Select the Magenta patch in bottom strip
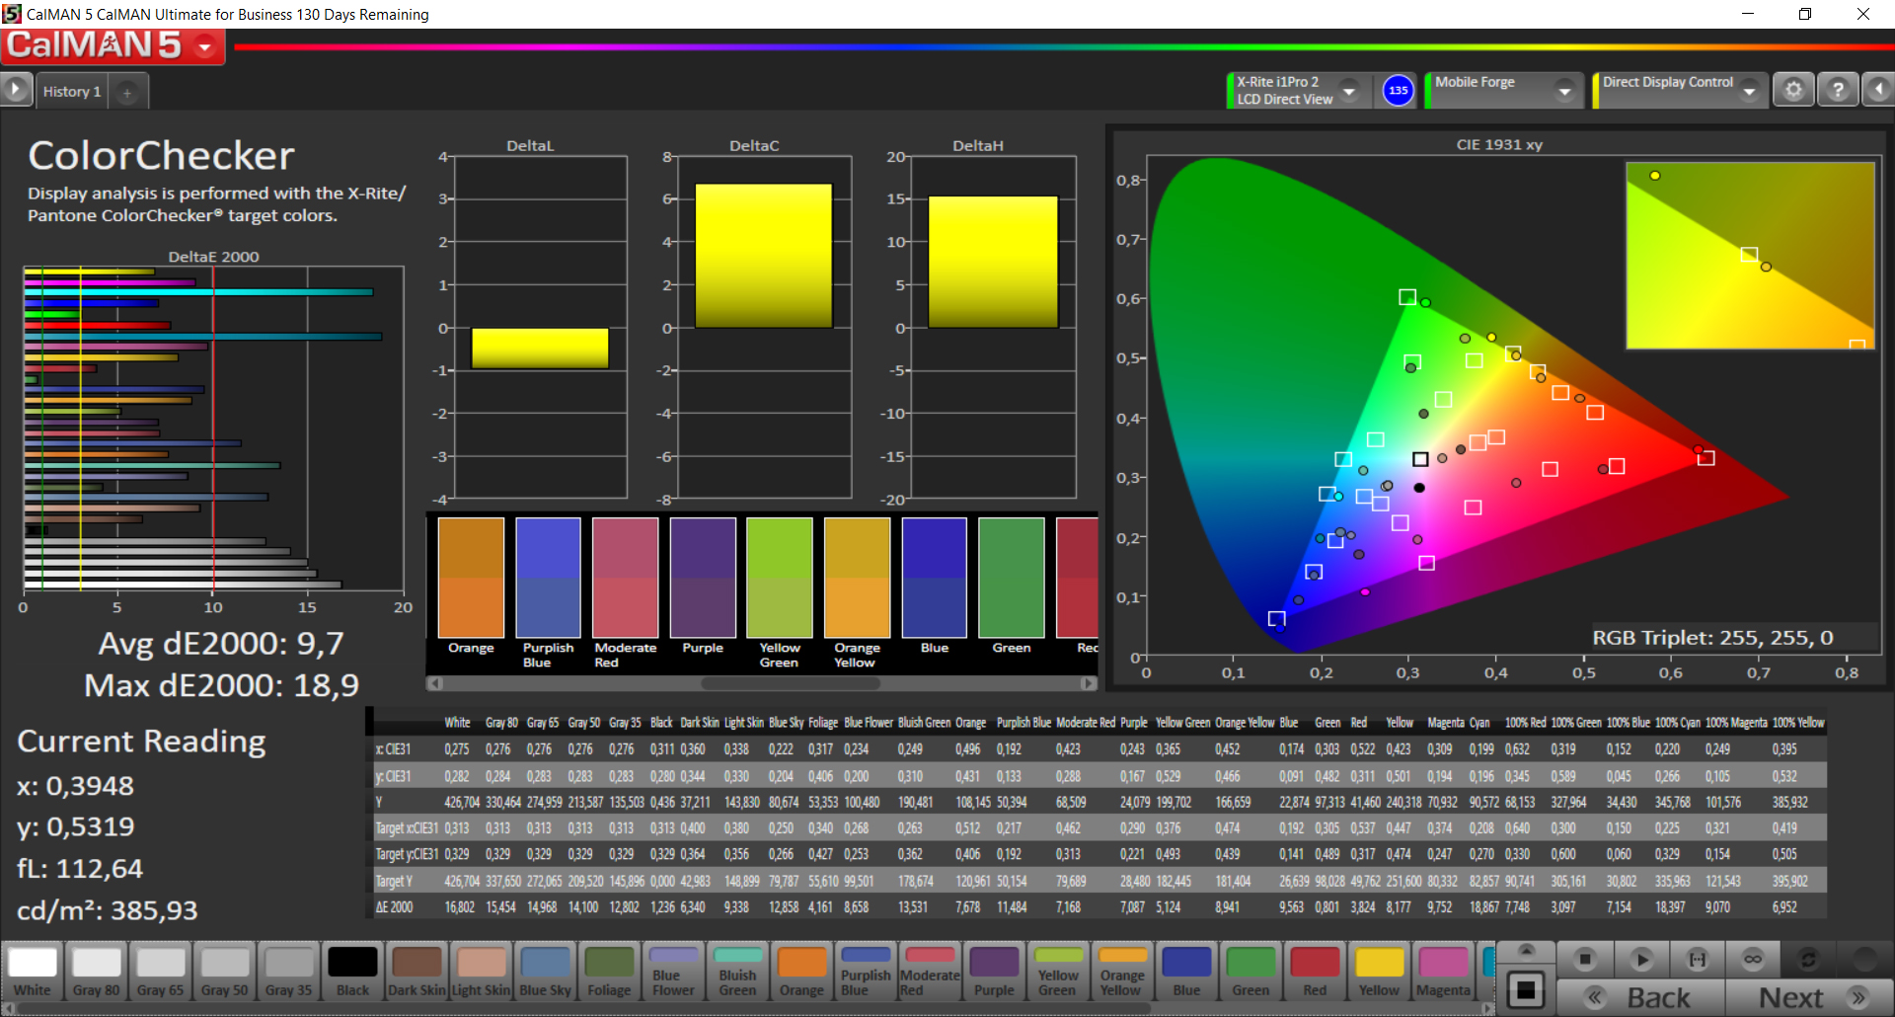This screenshot has width=1895, height=1017. [x=1443, y=972]
